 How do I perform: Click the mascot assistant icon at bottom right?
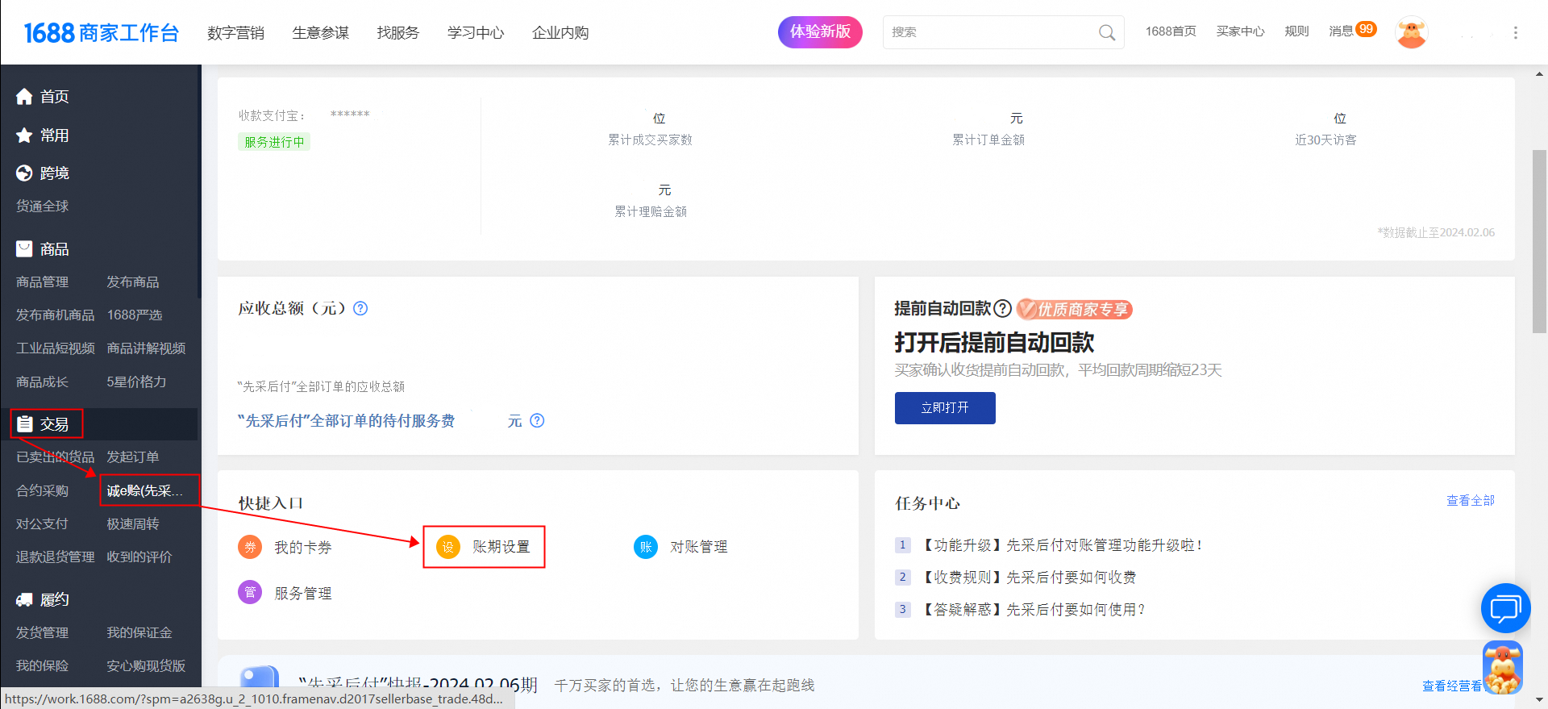(x=1503, y=668)
